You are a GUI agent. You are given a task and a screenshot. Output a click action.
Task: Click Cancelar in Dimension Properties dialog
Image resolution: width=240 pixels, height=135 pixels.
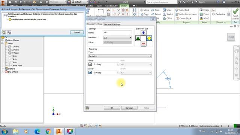[129, 108]
